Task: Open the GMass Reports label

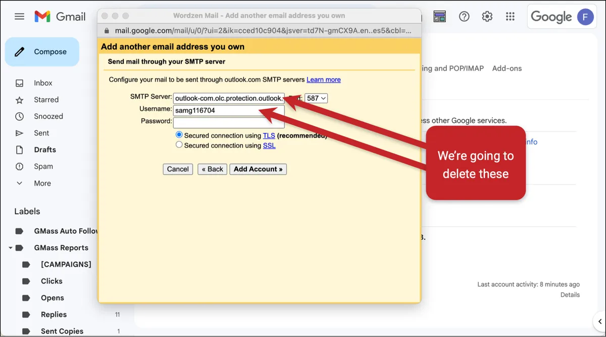Action: 61,248
